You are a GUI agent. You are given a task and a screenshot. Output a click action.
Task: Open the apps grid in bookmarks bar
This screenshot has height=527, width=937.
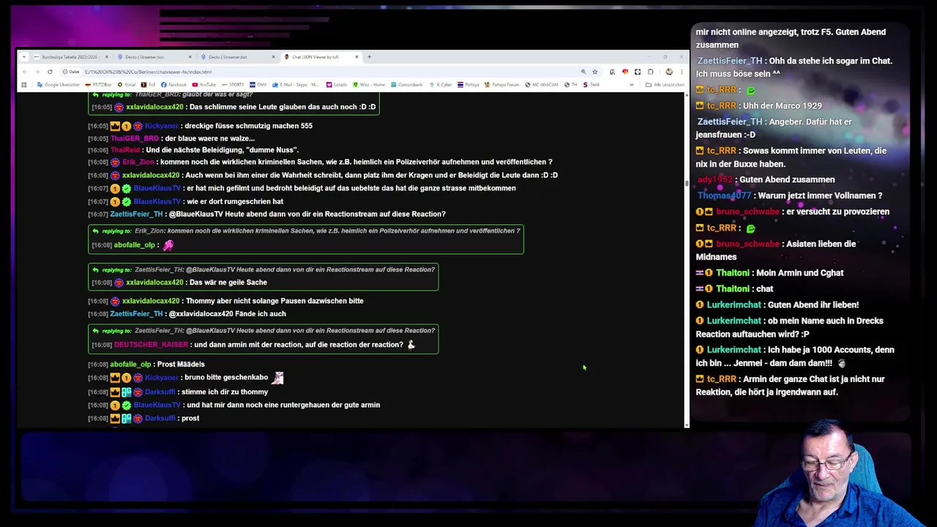tap(24, 85)
